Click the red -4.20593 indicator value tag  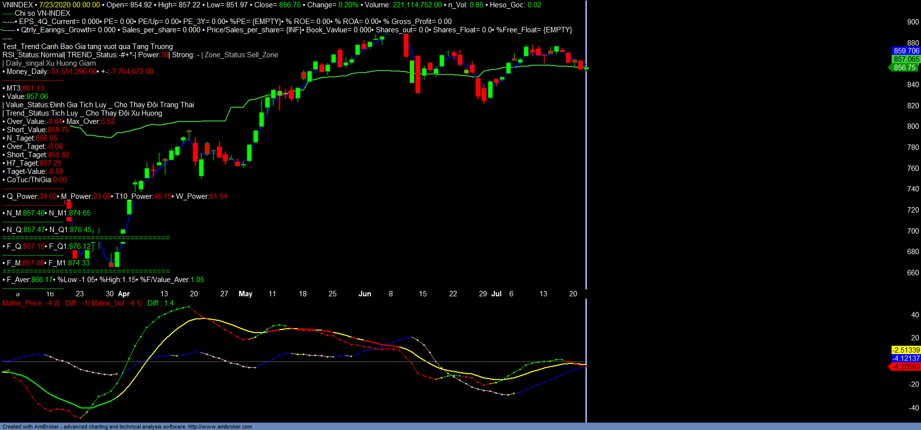pyautogui.click(x=905, y=367)
